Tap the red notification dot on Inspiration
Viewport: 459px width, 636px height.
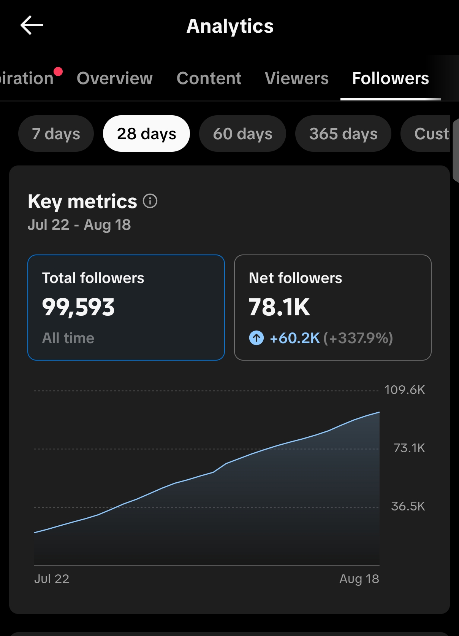point(58,71)
